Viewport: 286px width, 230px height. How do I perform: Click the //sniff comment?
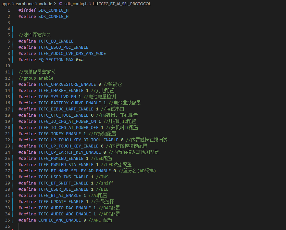point(105,183)
